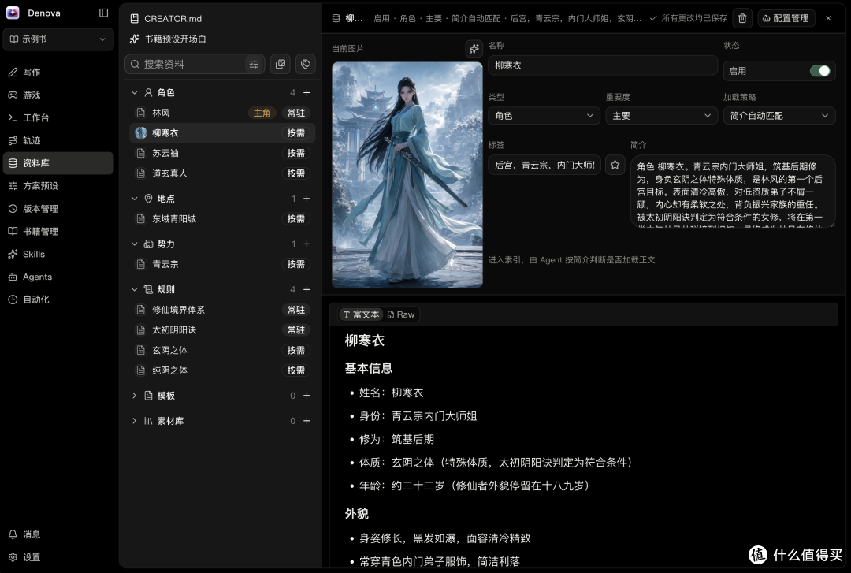The width and height of the screenshot is (851, 573).
Task: Toggle the Denova sidebar collapse icon
Action: point(104,13)
